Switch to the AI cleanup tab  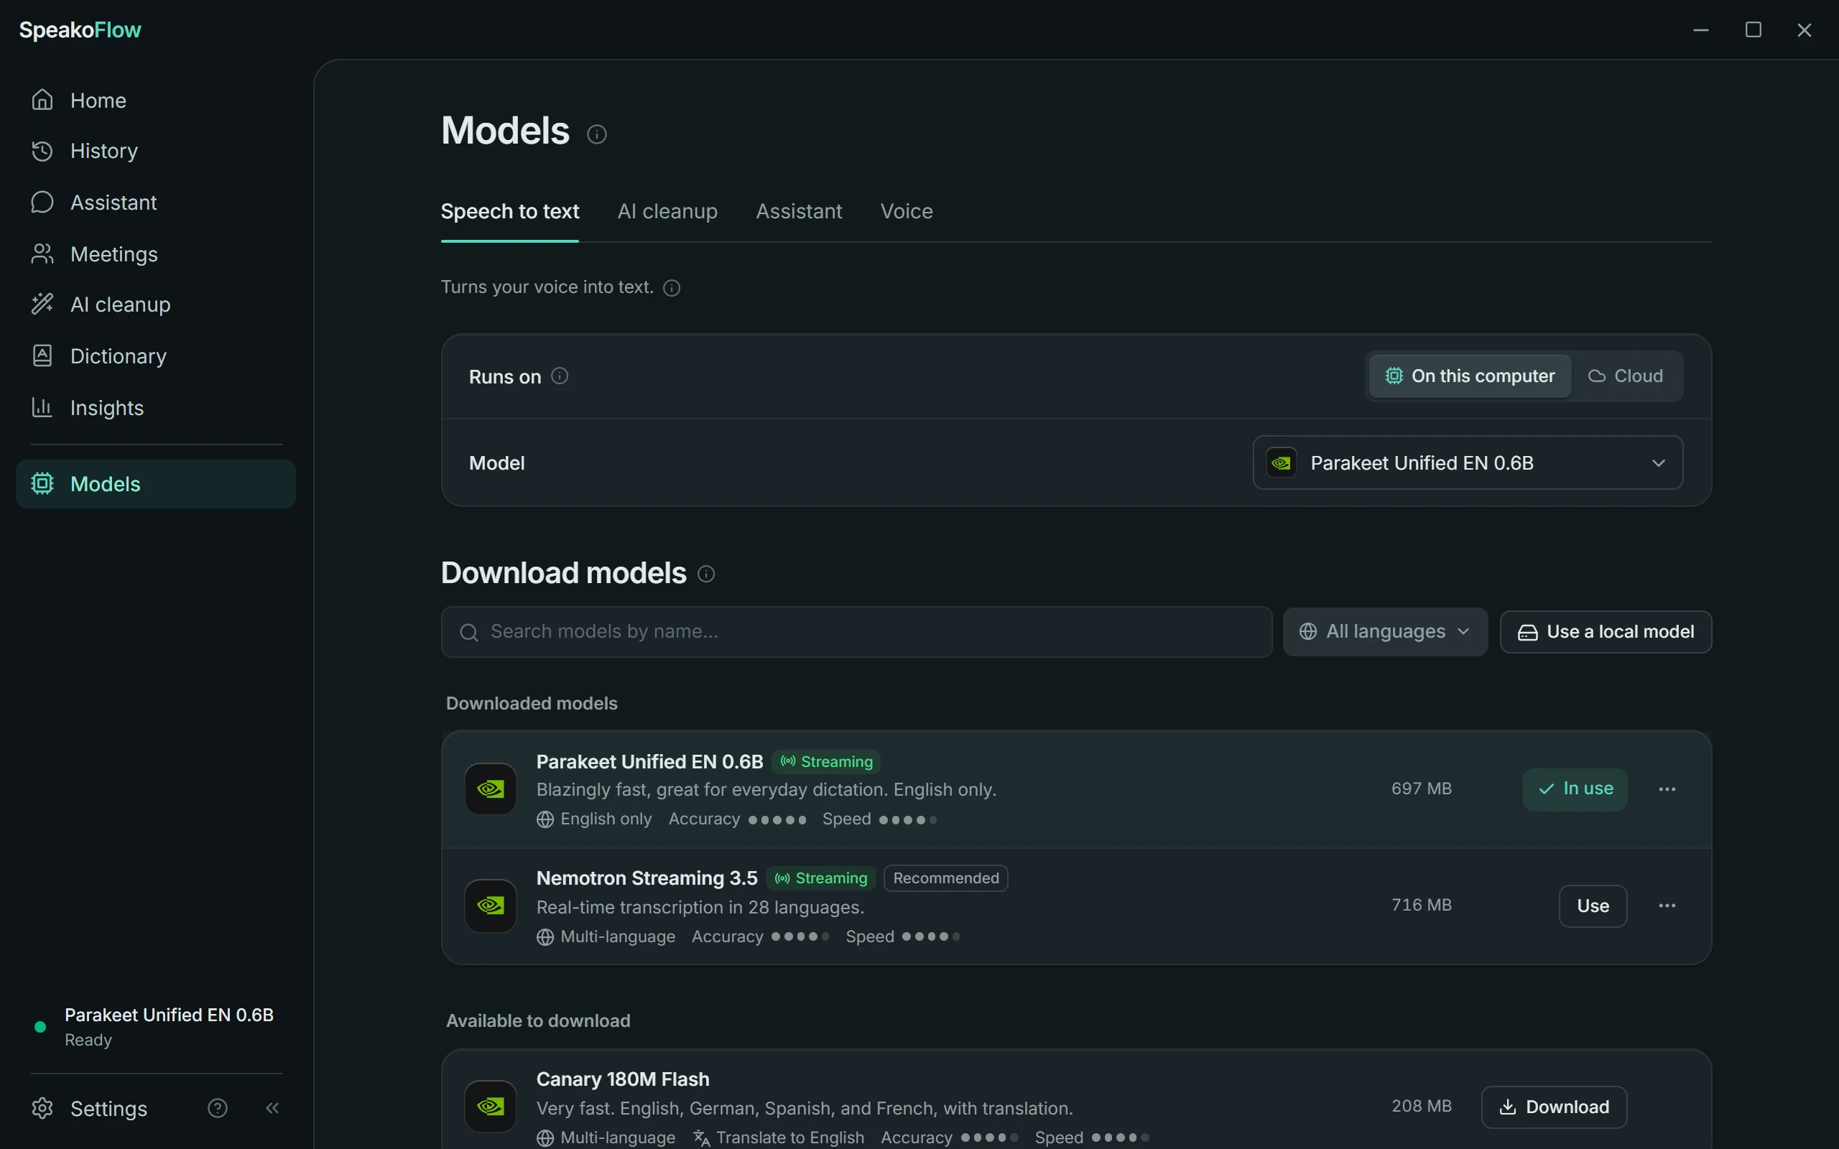pyautogui.click(x=667, y=212)
